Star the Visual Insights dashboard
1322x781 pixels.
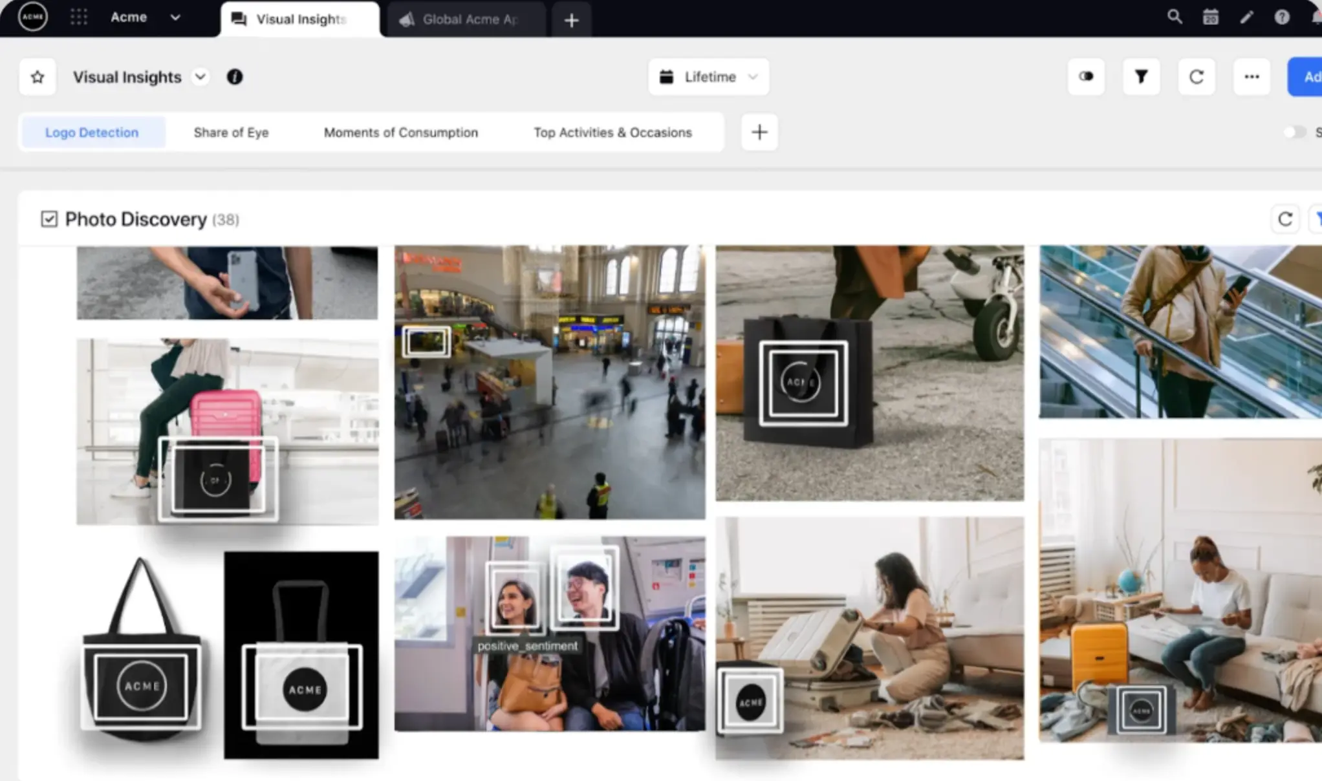[37, 76]
